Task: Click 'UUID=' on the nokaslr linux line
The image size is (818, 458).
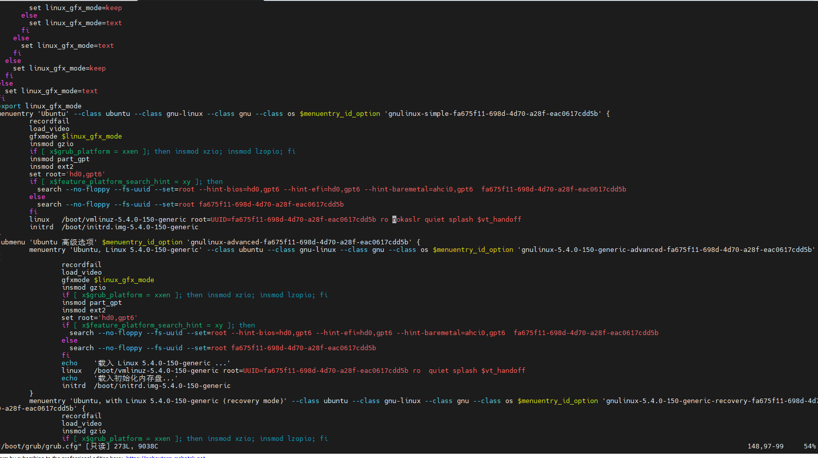Action: [221, 220]
